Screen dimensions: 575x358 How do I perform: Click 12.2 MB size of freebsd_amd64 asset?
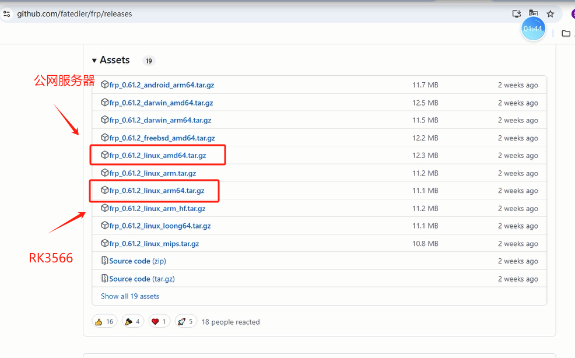click(x=425, y=138)
